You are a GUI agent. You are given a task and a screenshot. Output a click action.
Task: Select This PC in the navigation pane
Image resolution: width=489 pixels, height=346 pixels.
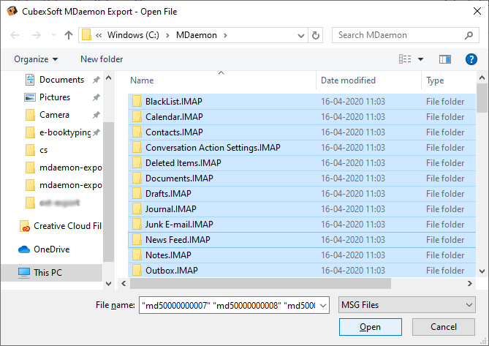(x=51, y=273)
